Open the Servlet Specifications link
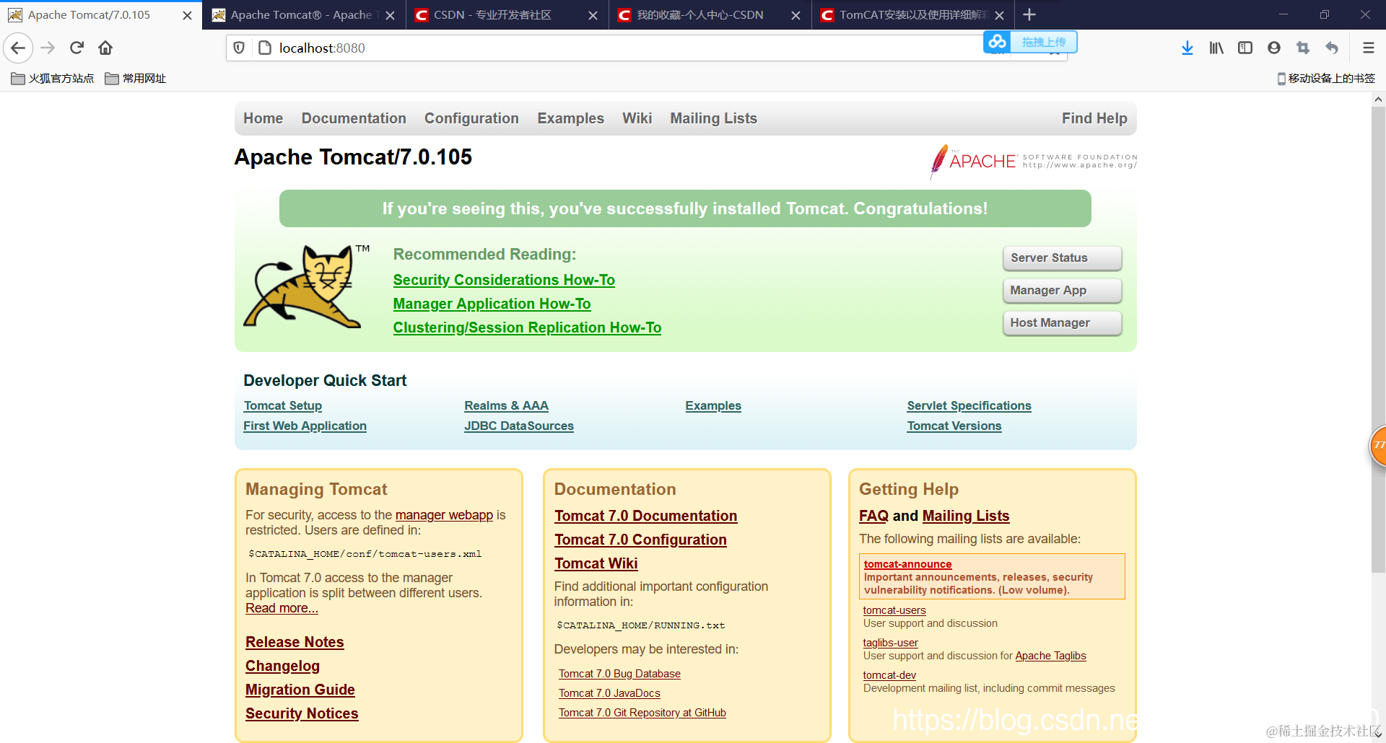The height and width of the screenshot is (743, 1386). [x=969, y=405]
